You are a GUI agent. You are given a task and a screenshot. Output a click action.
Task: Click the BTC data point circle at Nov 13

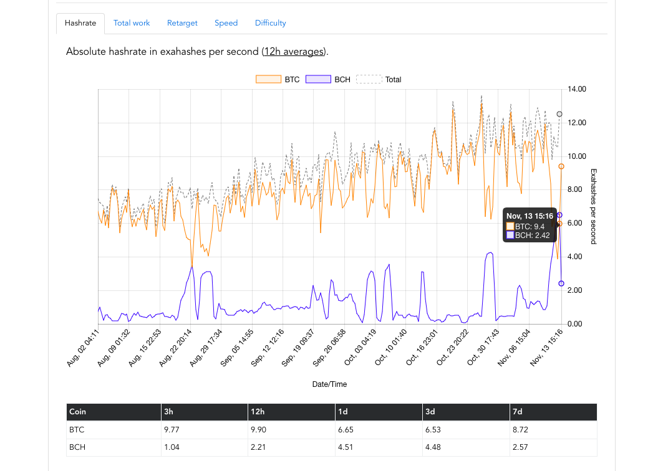pos(561,166)
